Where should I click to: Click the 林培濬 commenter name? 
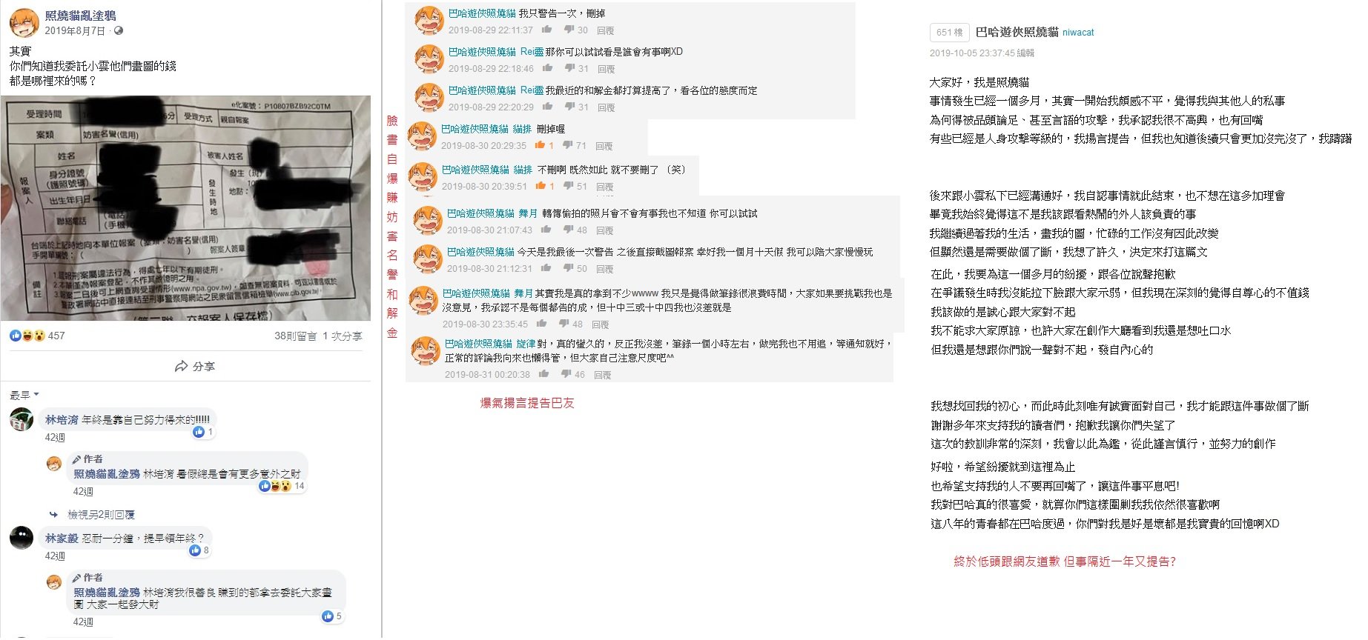tap(62, 419)
